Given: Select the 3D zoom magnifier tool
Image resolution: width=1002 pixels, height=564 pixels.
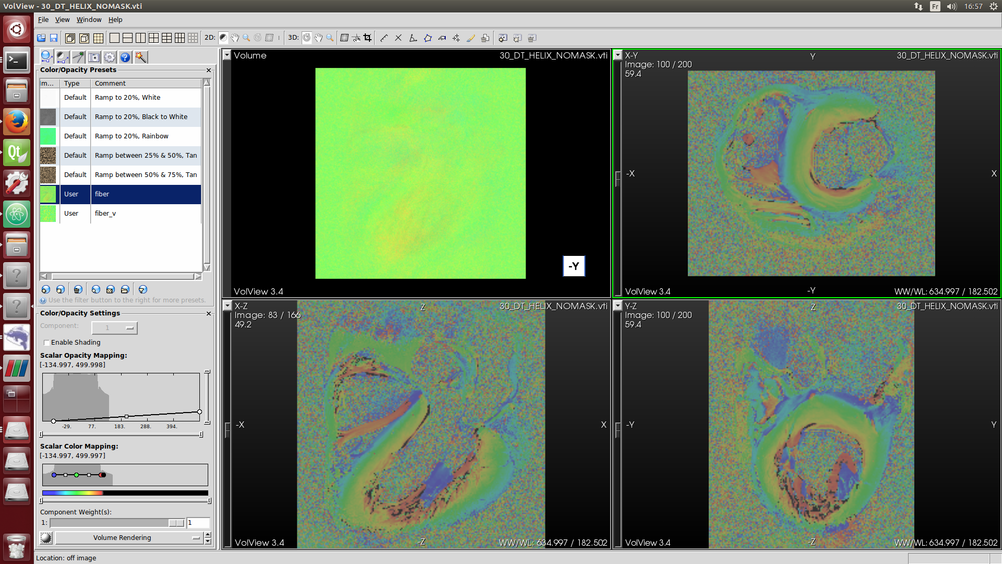Looking at the screenshot, I should coord(330,38).
